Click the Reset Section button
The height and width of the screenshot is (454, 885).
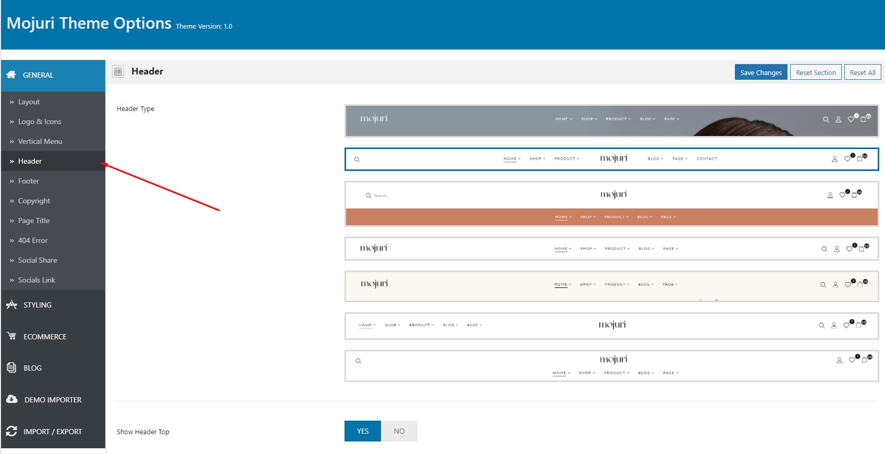tap(816, 72)
